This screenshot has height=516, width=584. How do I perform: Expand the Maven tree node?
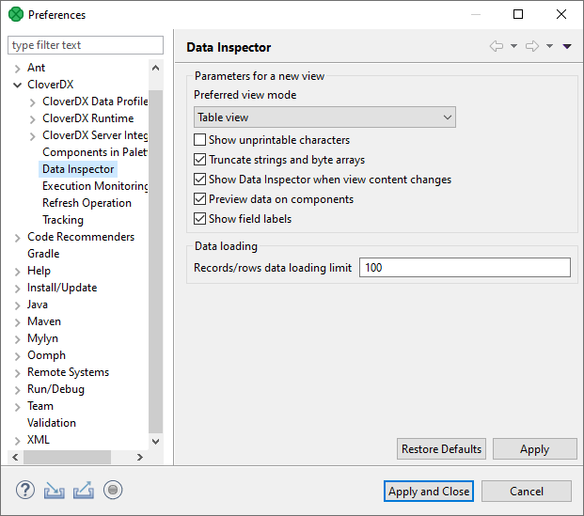click(x=18, y=322)
